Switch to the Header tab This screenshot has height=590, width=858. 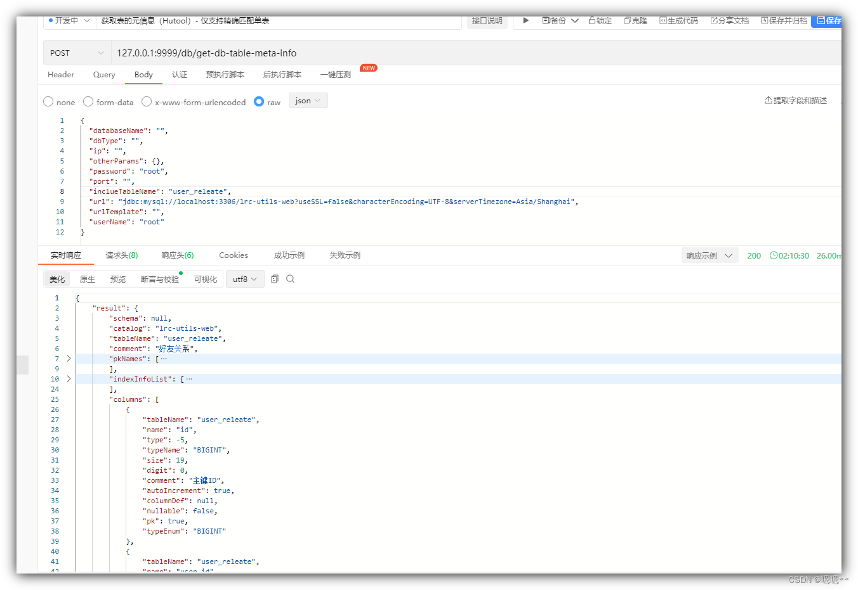[61, 75]
